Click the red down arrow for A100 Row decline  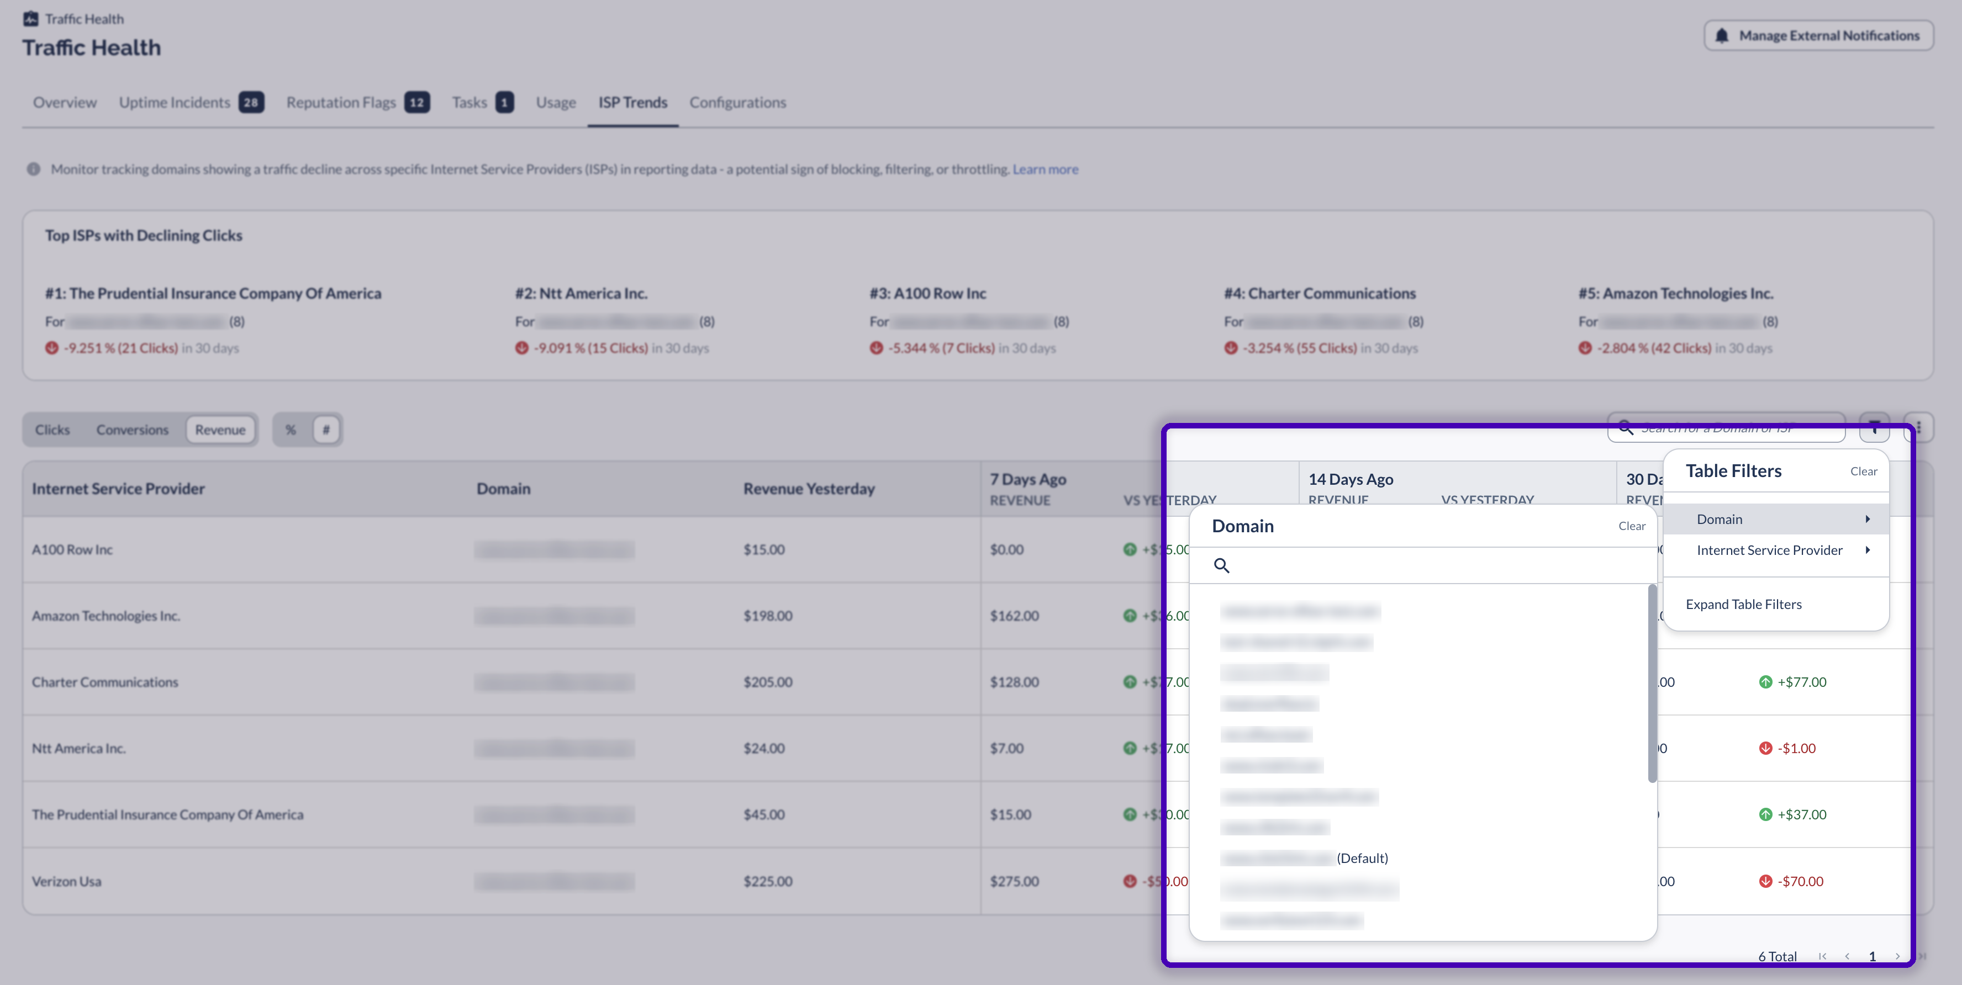coord(877,348)
